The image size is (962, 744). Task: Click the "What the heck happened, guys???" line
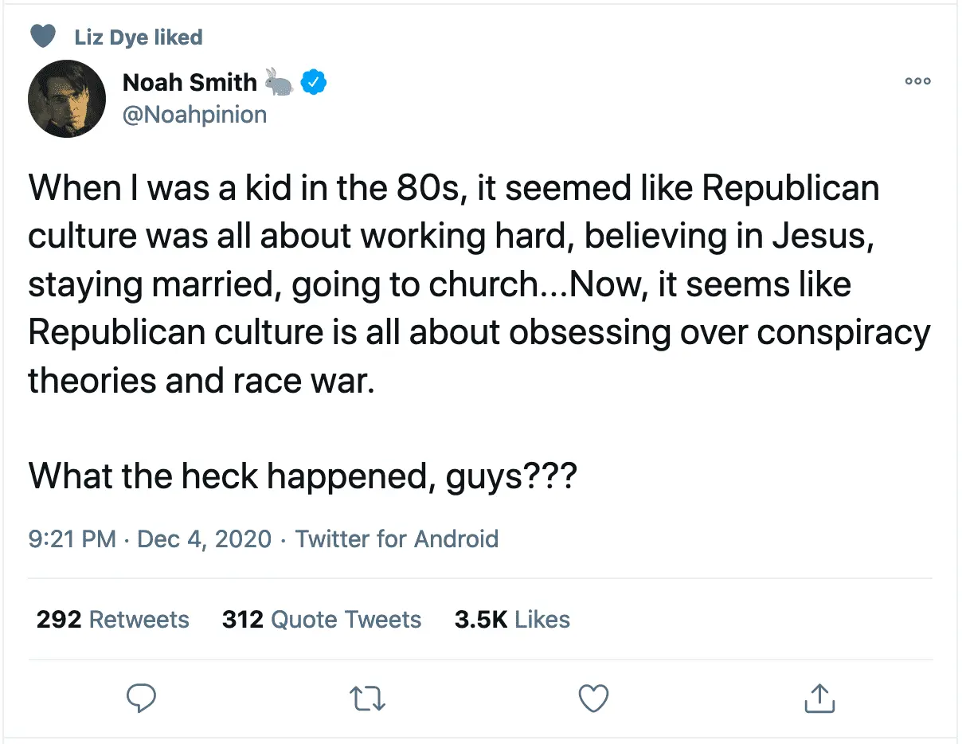click(x=303, y=476)
